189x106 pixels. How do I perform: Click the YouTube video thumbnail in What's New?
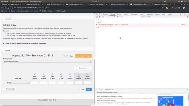coord(170,101)
